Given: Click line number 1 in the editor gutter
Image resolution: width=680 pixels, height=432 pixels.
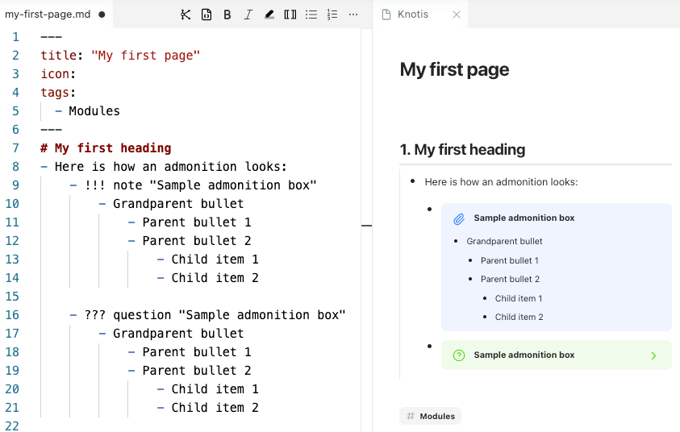Looking at the screenshot, I should pyautogui.click(x=15, y=37).
